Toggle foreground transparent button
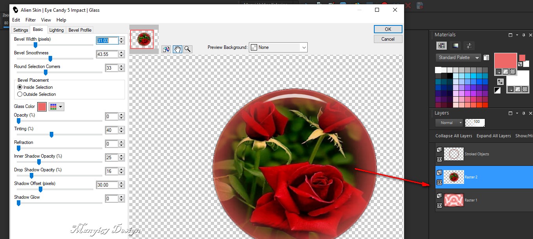 pos(513,72)
